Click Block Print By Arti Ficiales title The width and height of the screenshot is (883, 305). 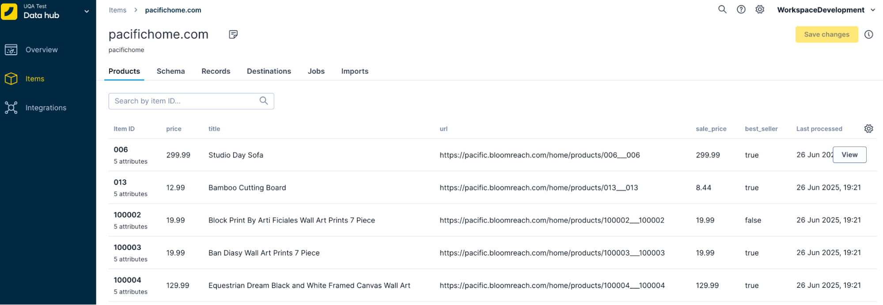coord(292,221)
